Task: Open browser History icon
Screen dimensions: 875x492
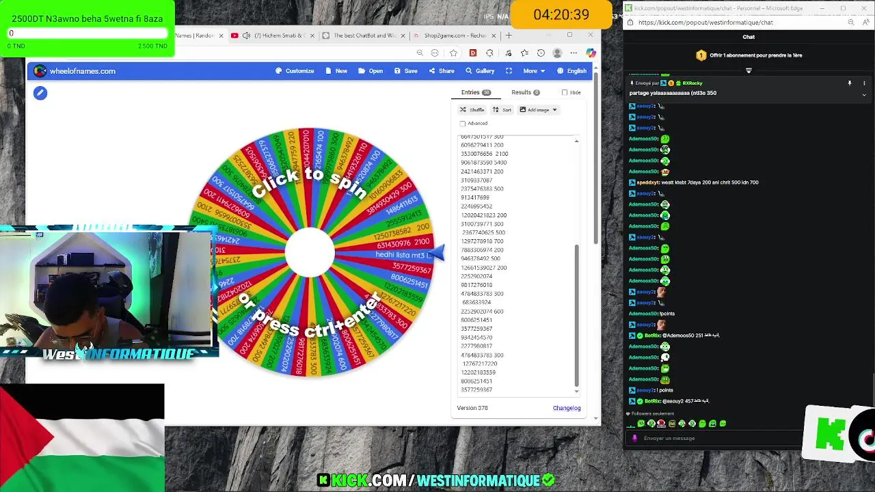Action: (541, 53)
